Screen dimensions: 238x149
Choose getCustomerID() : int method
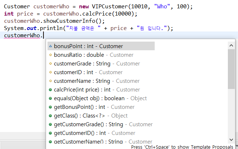tap(95, 133)
